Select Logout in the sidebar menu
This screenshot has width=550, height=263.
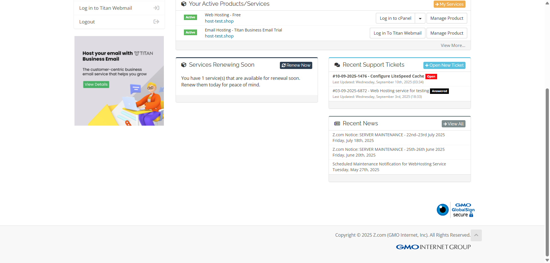tap(119, 22)
